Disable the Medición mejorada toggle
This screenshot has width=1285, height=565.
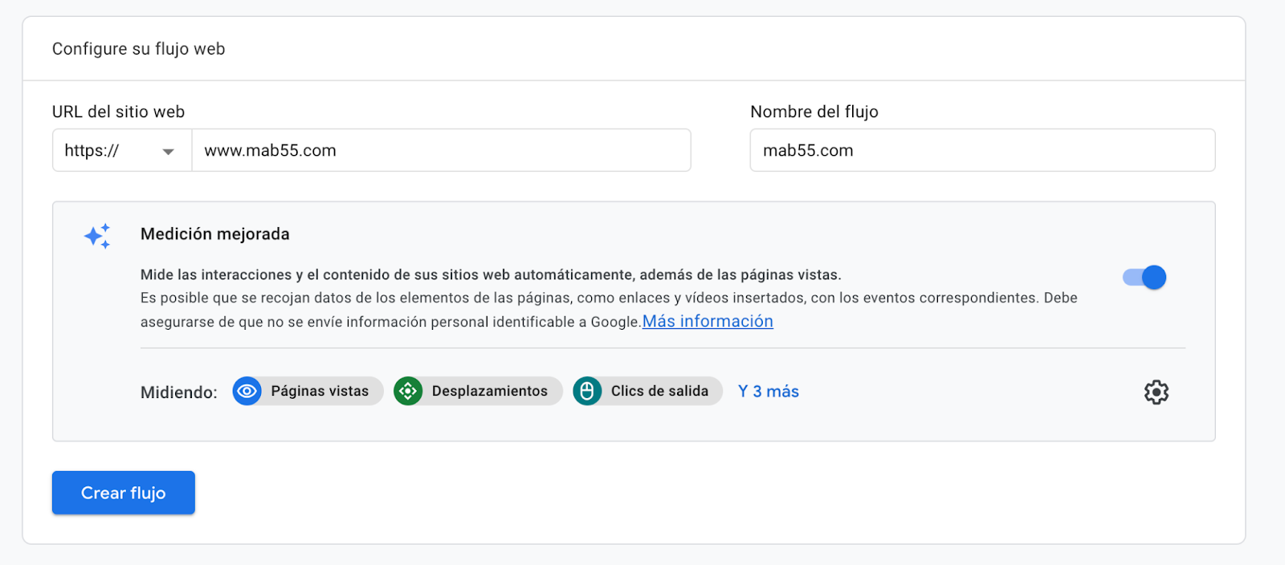coord(1144,278)
